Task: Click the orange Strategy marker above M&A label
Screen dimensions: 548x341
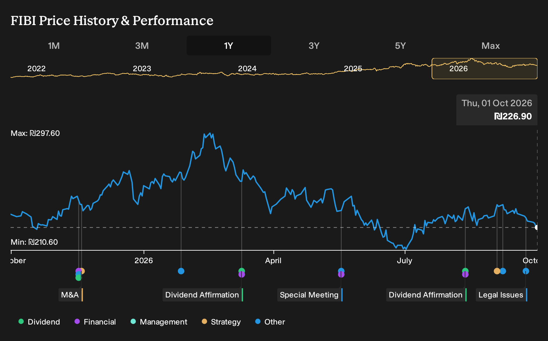Action: [82, 271]
